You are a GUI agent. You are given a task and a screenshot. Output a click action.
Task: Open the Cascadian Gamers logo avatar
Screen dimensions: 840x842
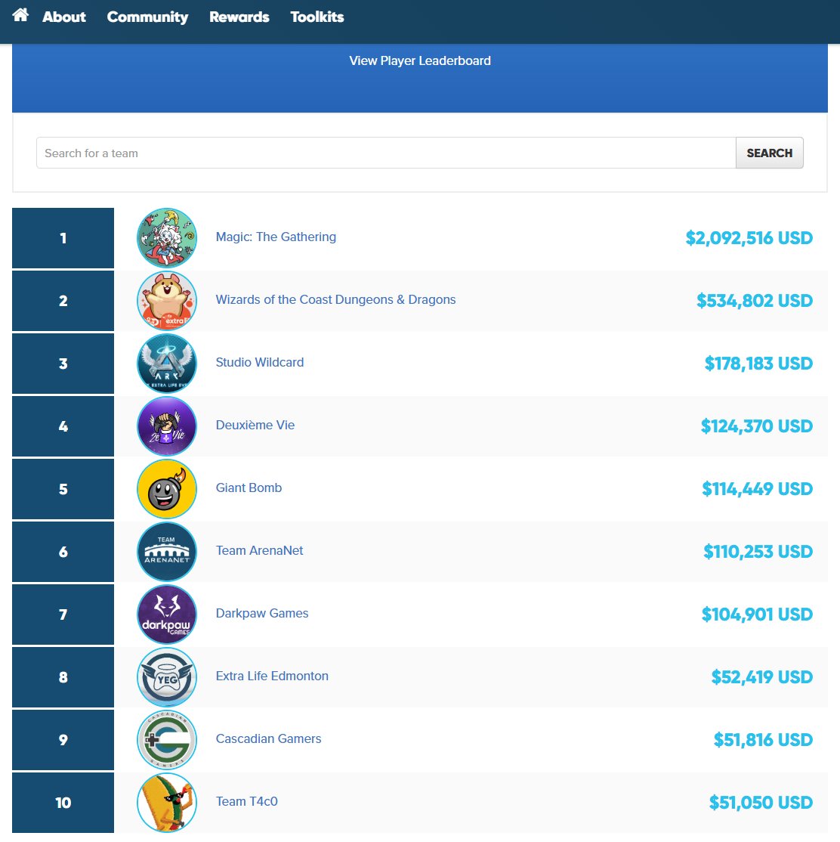point(167,740)
